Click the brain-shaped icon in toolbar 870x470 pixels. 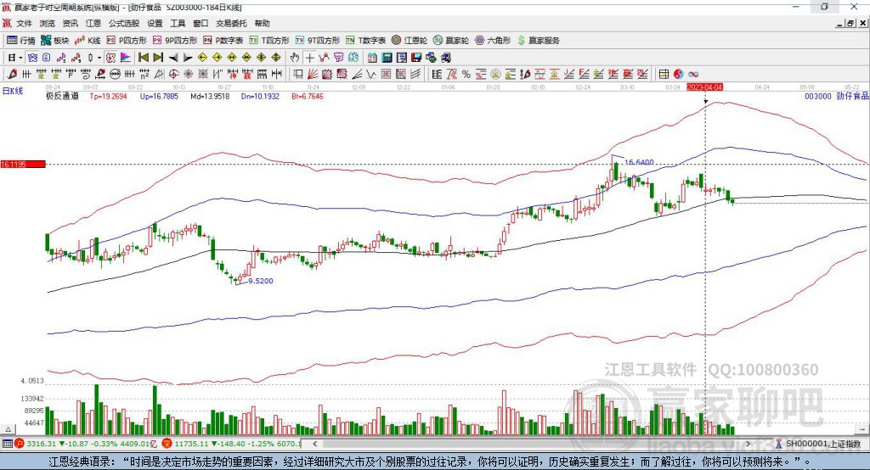coord(353,57)
